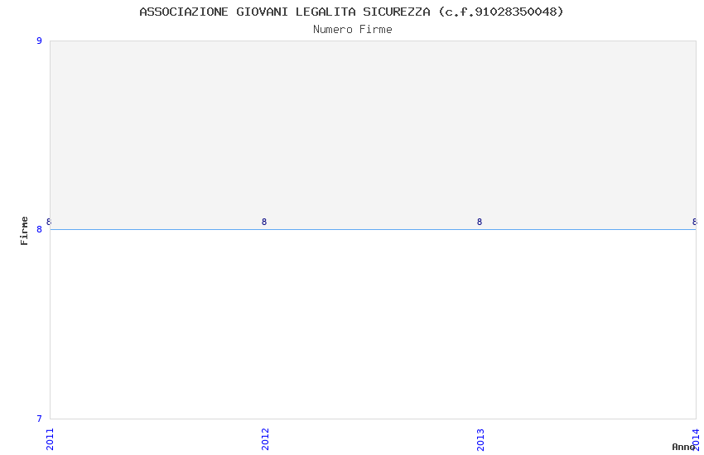704x455 pixels.
Task: Select the year 2012 on x-axis
Action: 265,439
